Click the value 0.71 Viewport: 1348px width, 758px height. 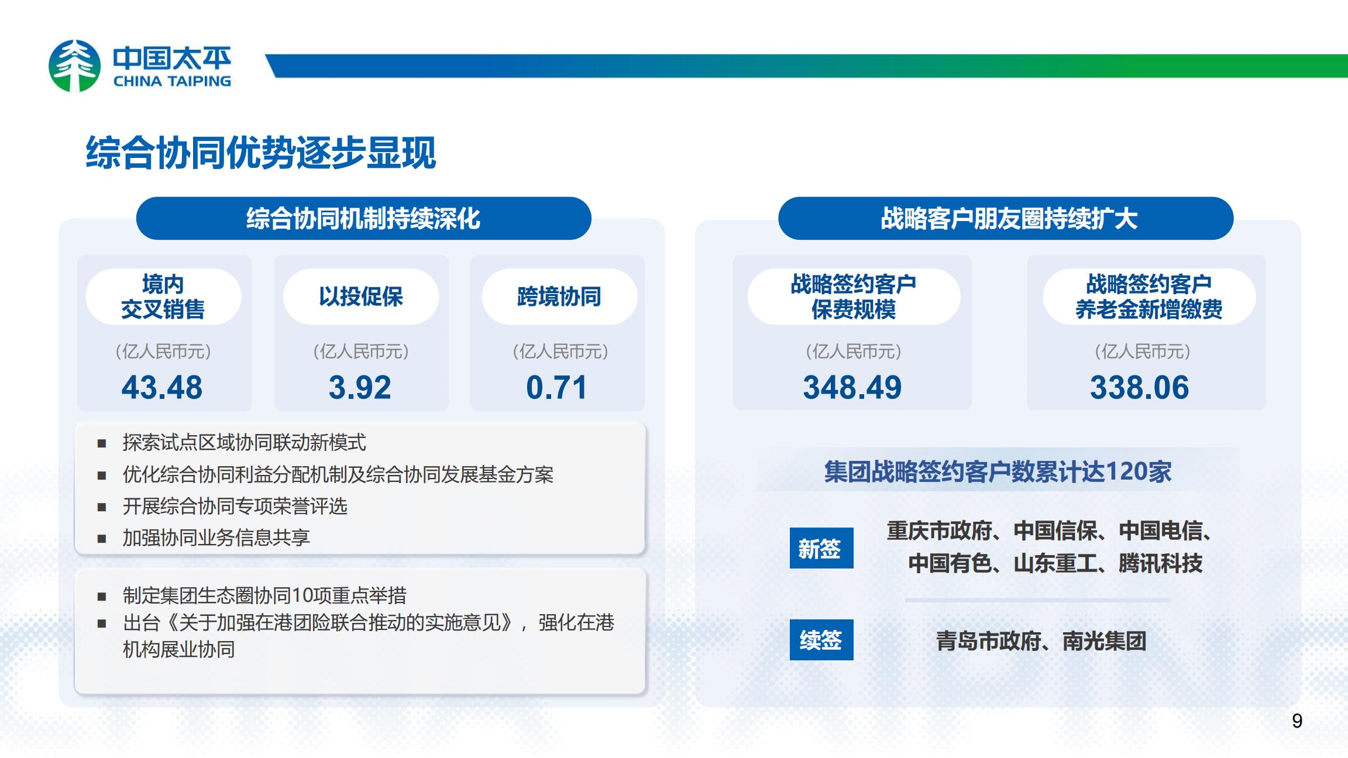(556, 387)
